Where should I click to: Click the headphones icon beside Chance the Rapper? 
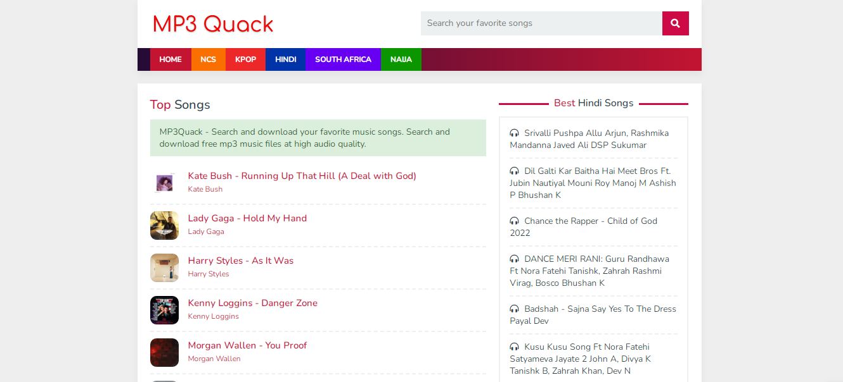514,221
